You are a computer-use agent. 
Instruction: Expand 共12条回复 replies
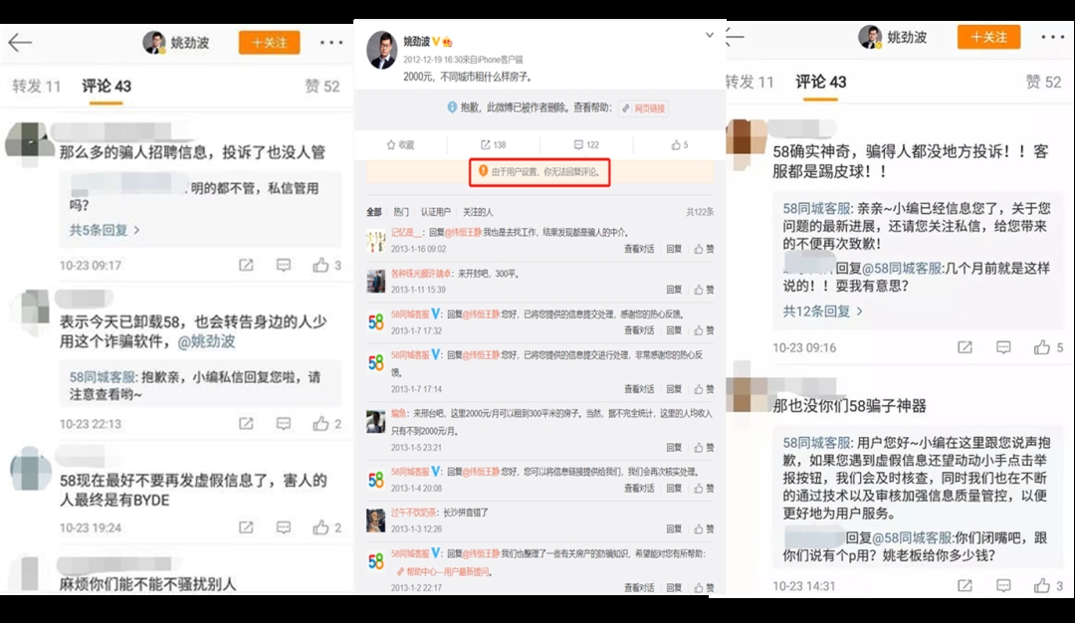[823, 311]
